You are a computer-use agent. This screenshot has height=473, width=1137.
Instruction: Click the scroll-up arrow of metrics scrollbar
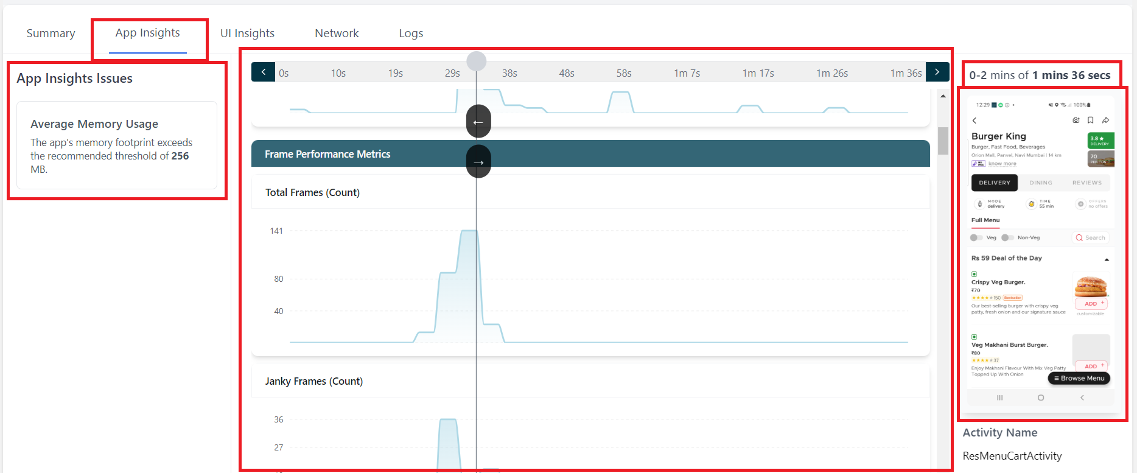pyautogui.click(x=943, y=96)
